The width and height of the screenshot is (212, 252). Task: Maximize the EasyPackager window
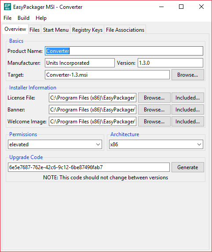coord(181,7)
